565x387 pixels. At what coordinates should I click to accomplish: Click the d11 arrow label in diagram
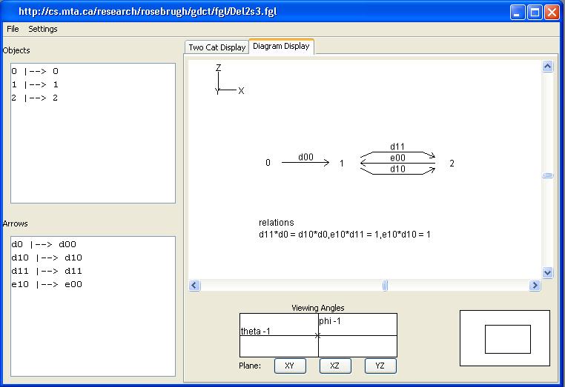(397, 147)
